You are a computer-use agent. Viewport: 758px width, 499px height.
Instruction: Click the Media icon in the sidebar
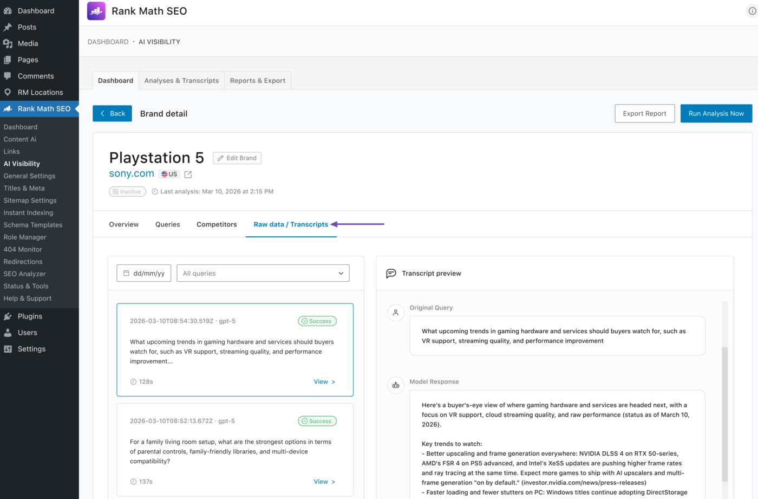(8, 43)
